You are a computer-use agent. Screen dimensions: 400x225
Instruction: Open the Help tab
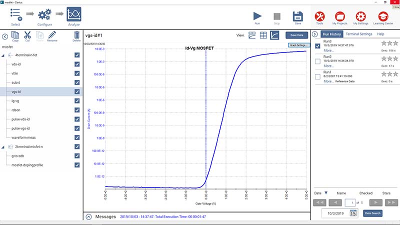click(x=380, y=34)
